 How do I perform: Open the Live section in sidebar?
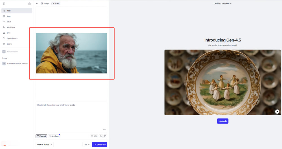click(x=9, y=33)
